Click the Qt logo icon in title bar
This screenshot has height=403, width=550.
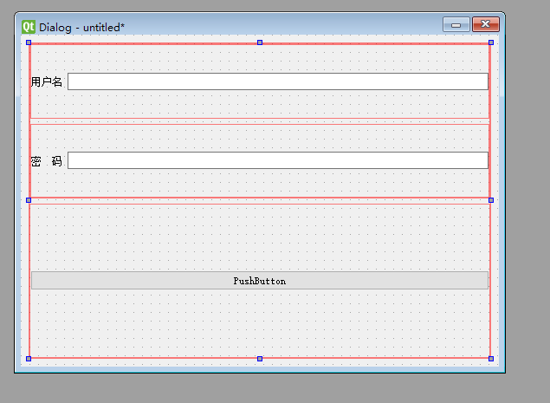29,27
